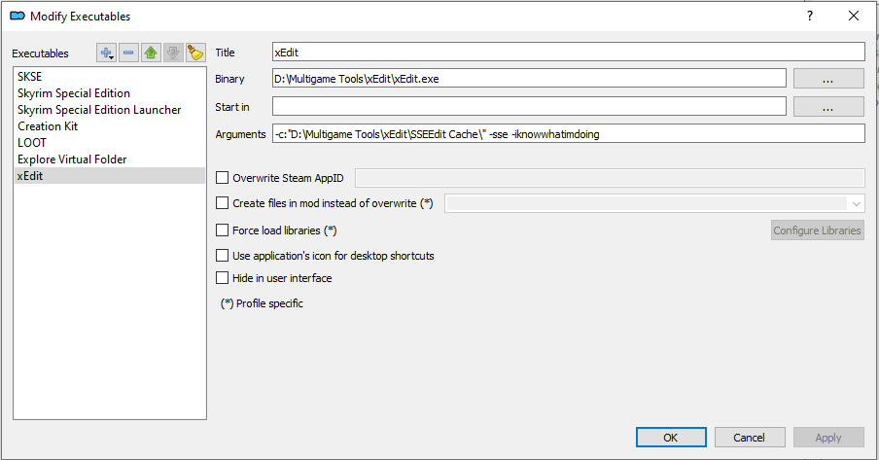Move selected executable up with green arrow
Image resolution: width=879 pixels, height=460 pixels.
click(x=151, y=53)
